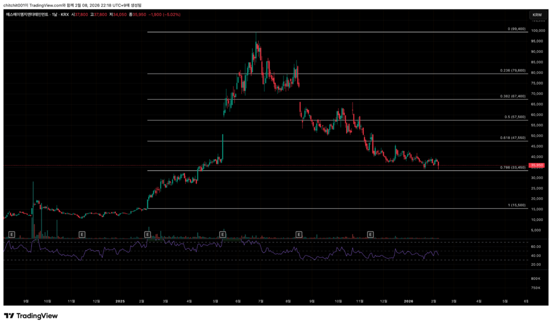This screenshot has height=326, width=552.
Task: Click the E marker near November 2024
Action: (x=82, y=235)
